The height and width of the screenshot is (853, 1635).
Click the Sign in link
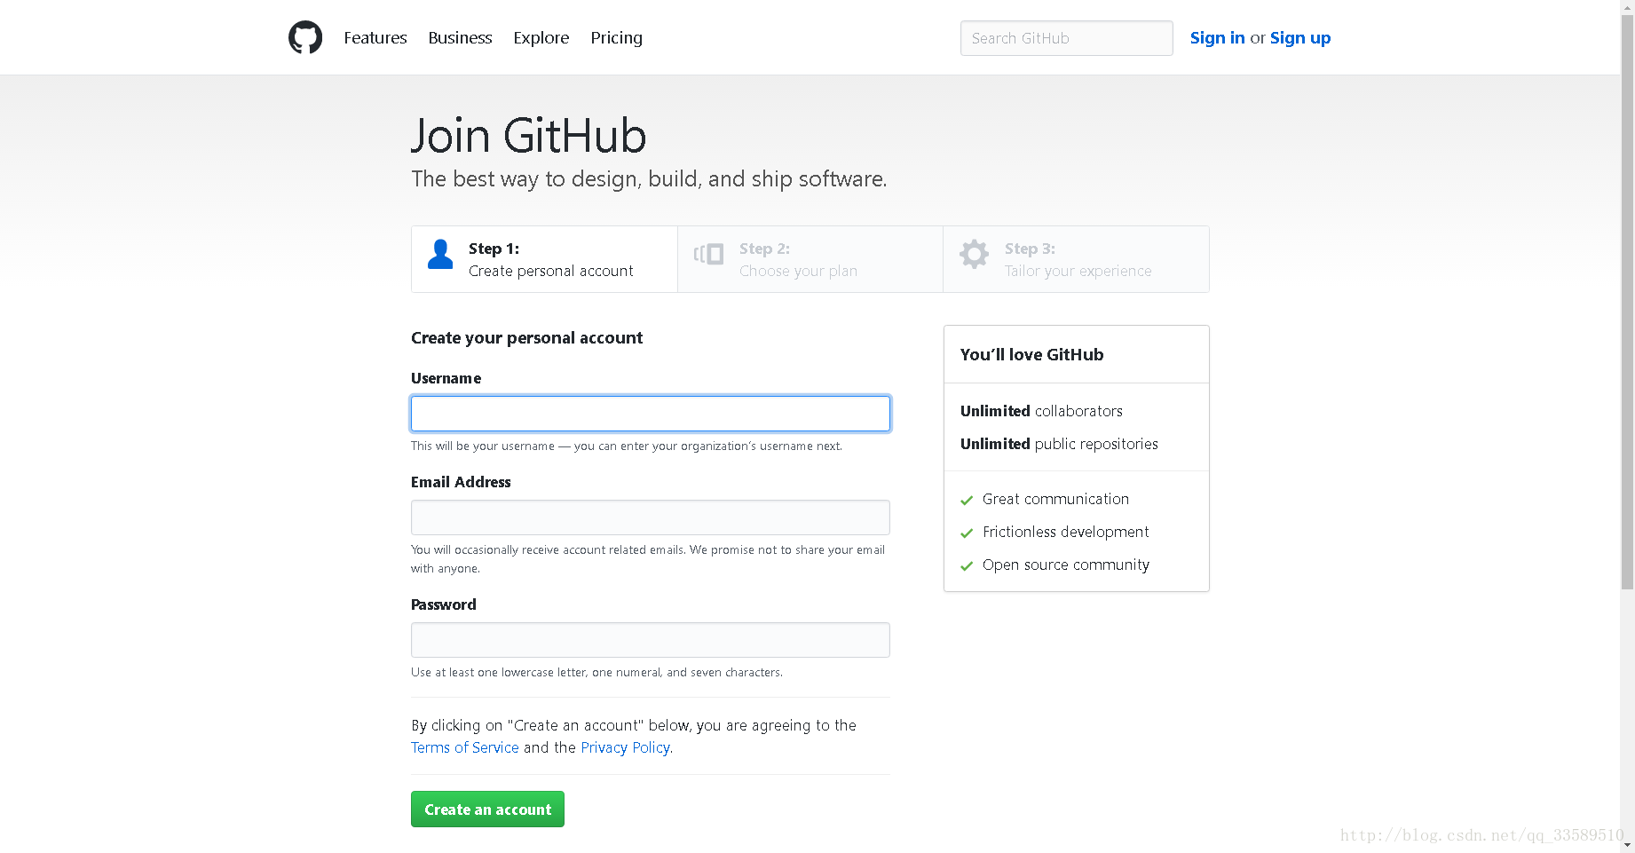coord(1217,37)
